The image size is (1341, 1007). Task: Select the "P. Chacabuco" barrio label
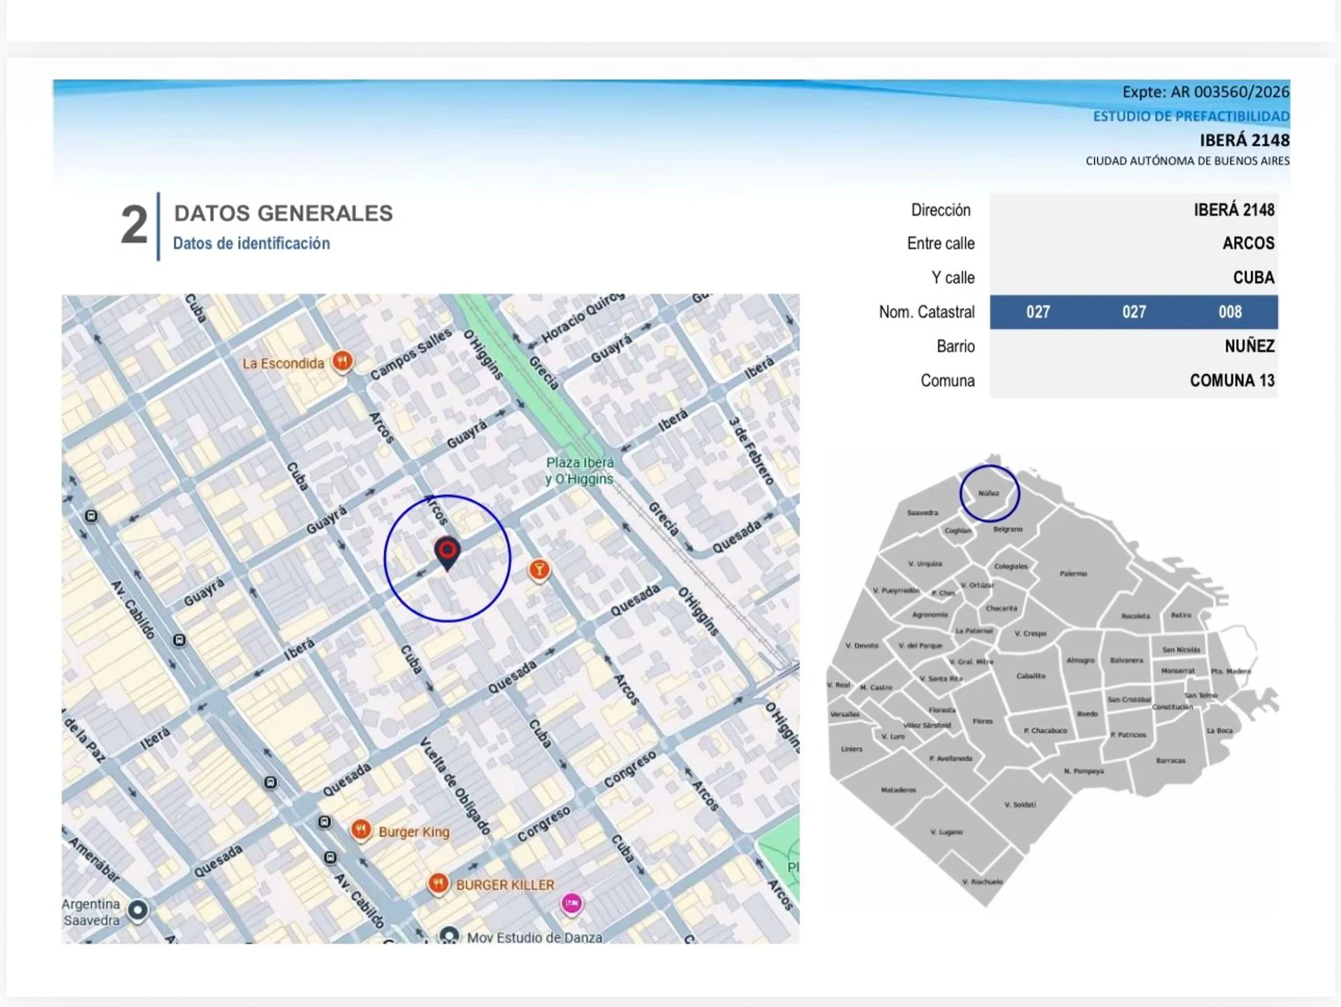(1045, 730)
